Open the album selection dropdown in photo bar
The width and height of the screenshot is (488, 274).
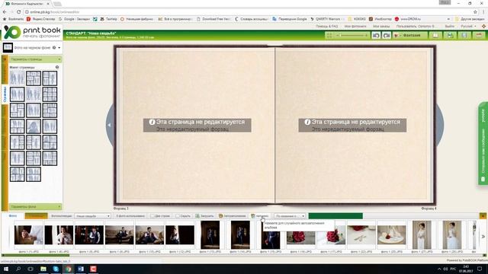(x=93, y=216)
